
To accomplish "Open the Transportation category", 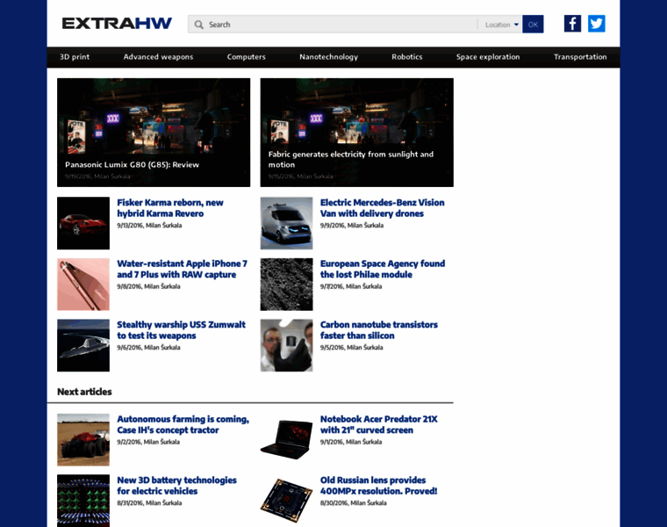I will pos(580,57).
